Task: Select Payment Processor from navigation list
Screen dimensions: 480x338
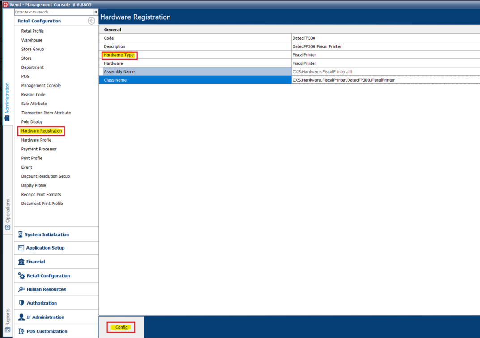Action: pos(39,149)
